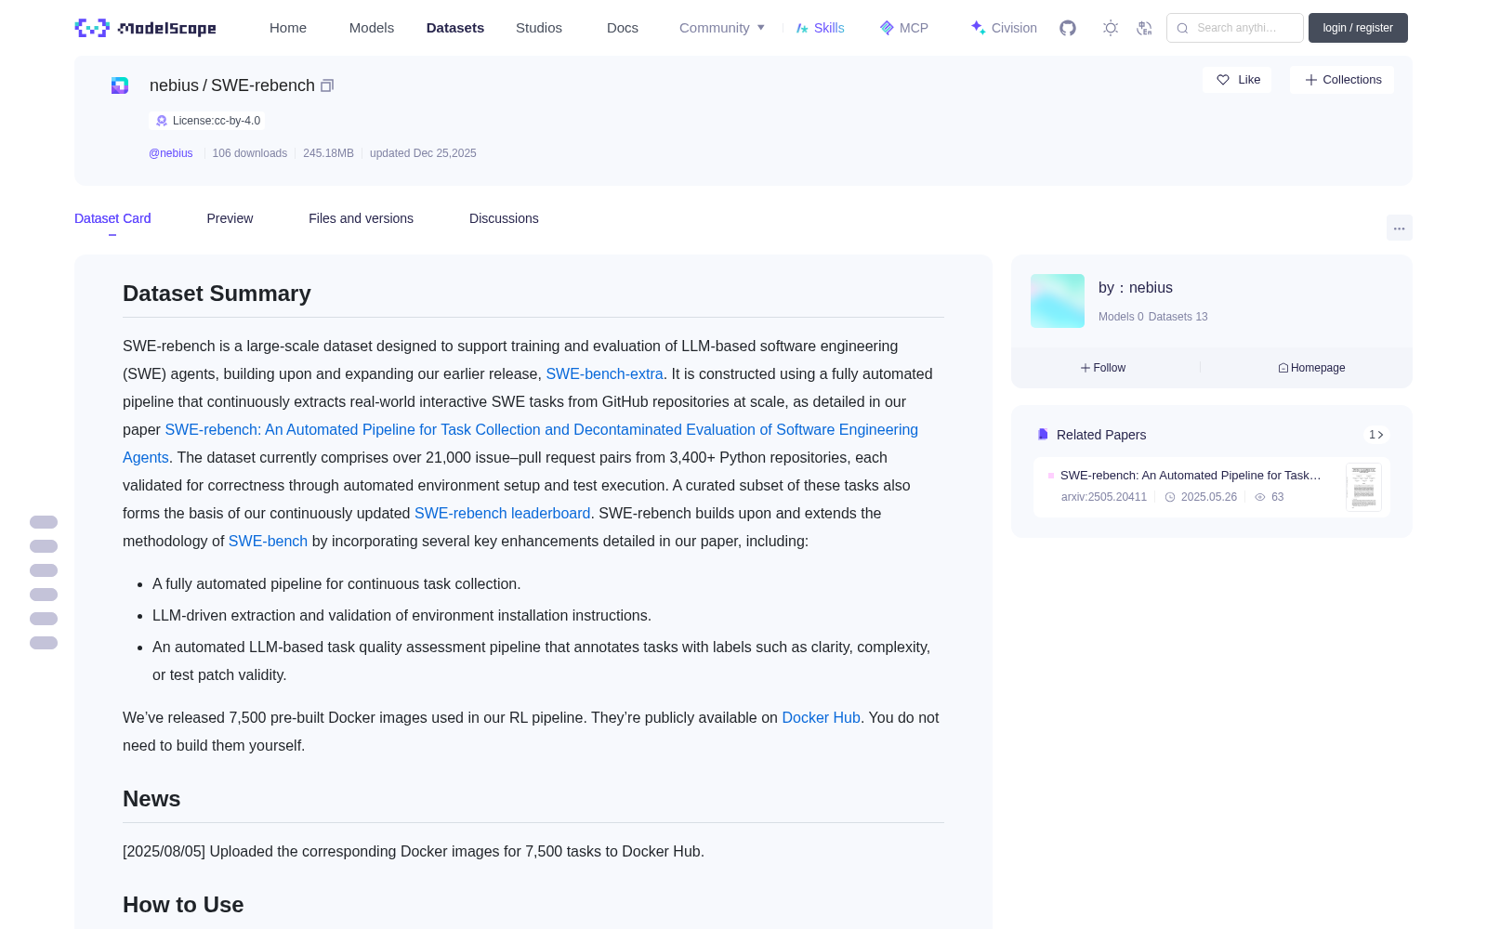Jump to first section in side outline
The width and height of the screenshot is (1487, 929).
pos(44,522)
